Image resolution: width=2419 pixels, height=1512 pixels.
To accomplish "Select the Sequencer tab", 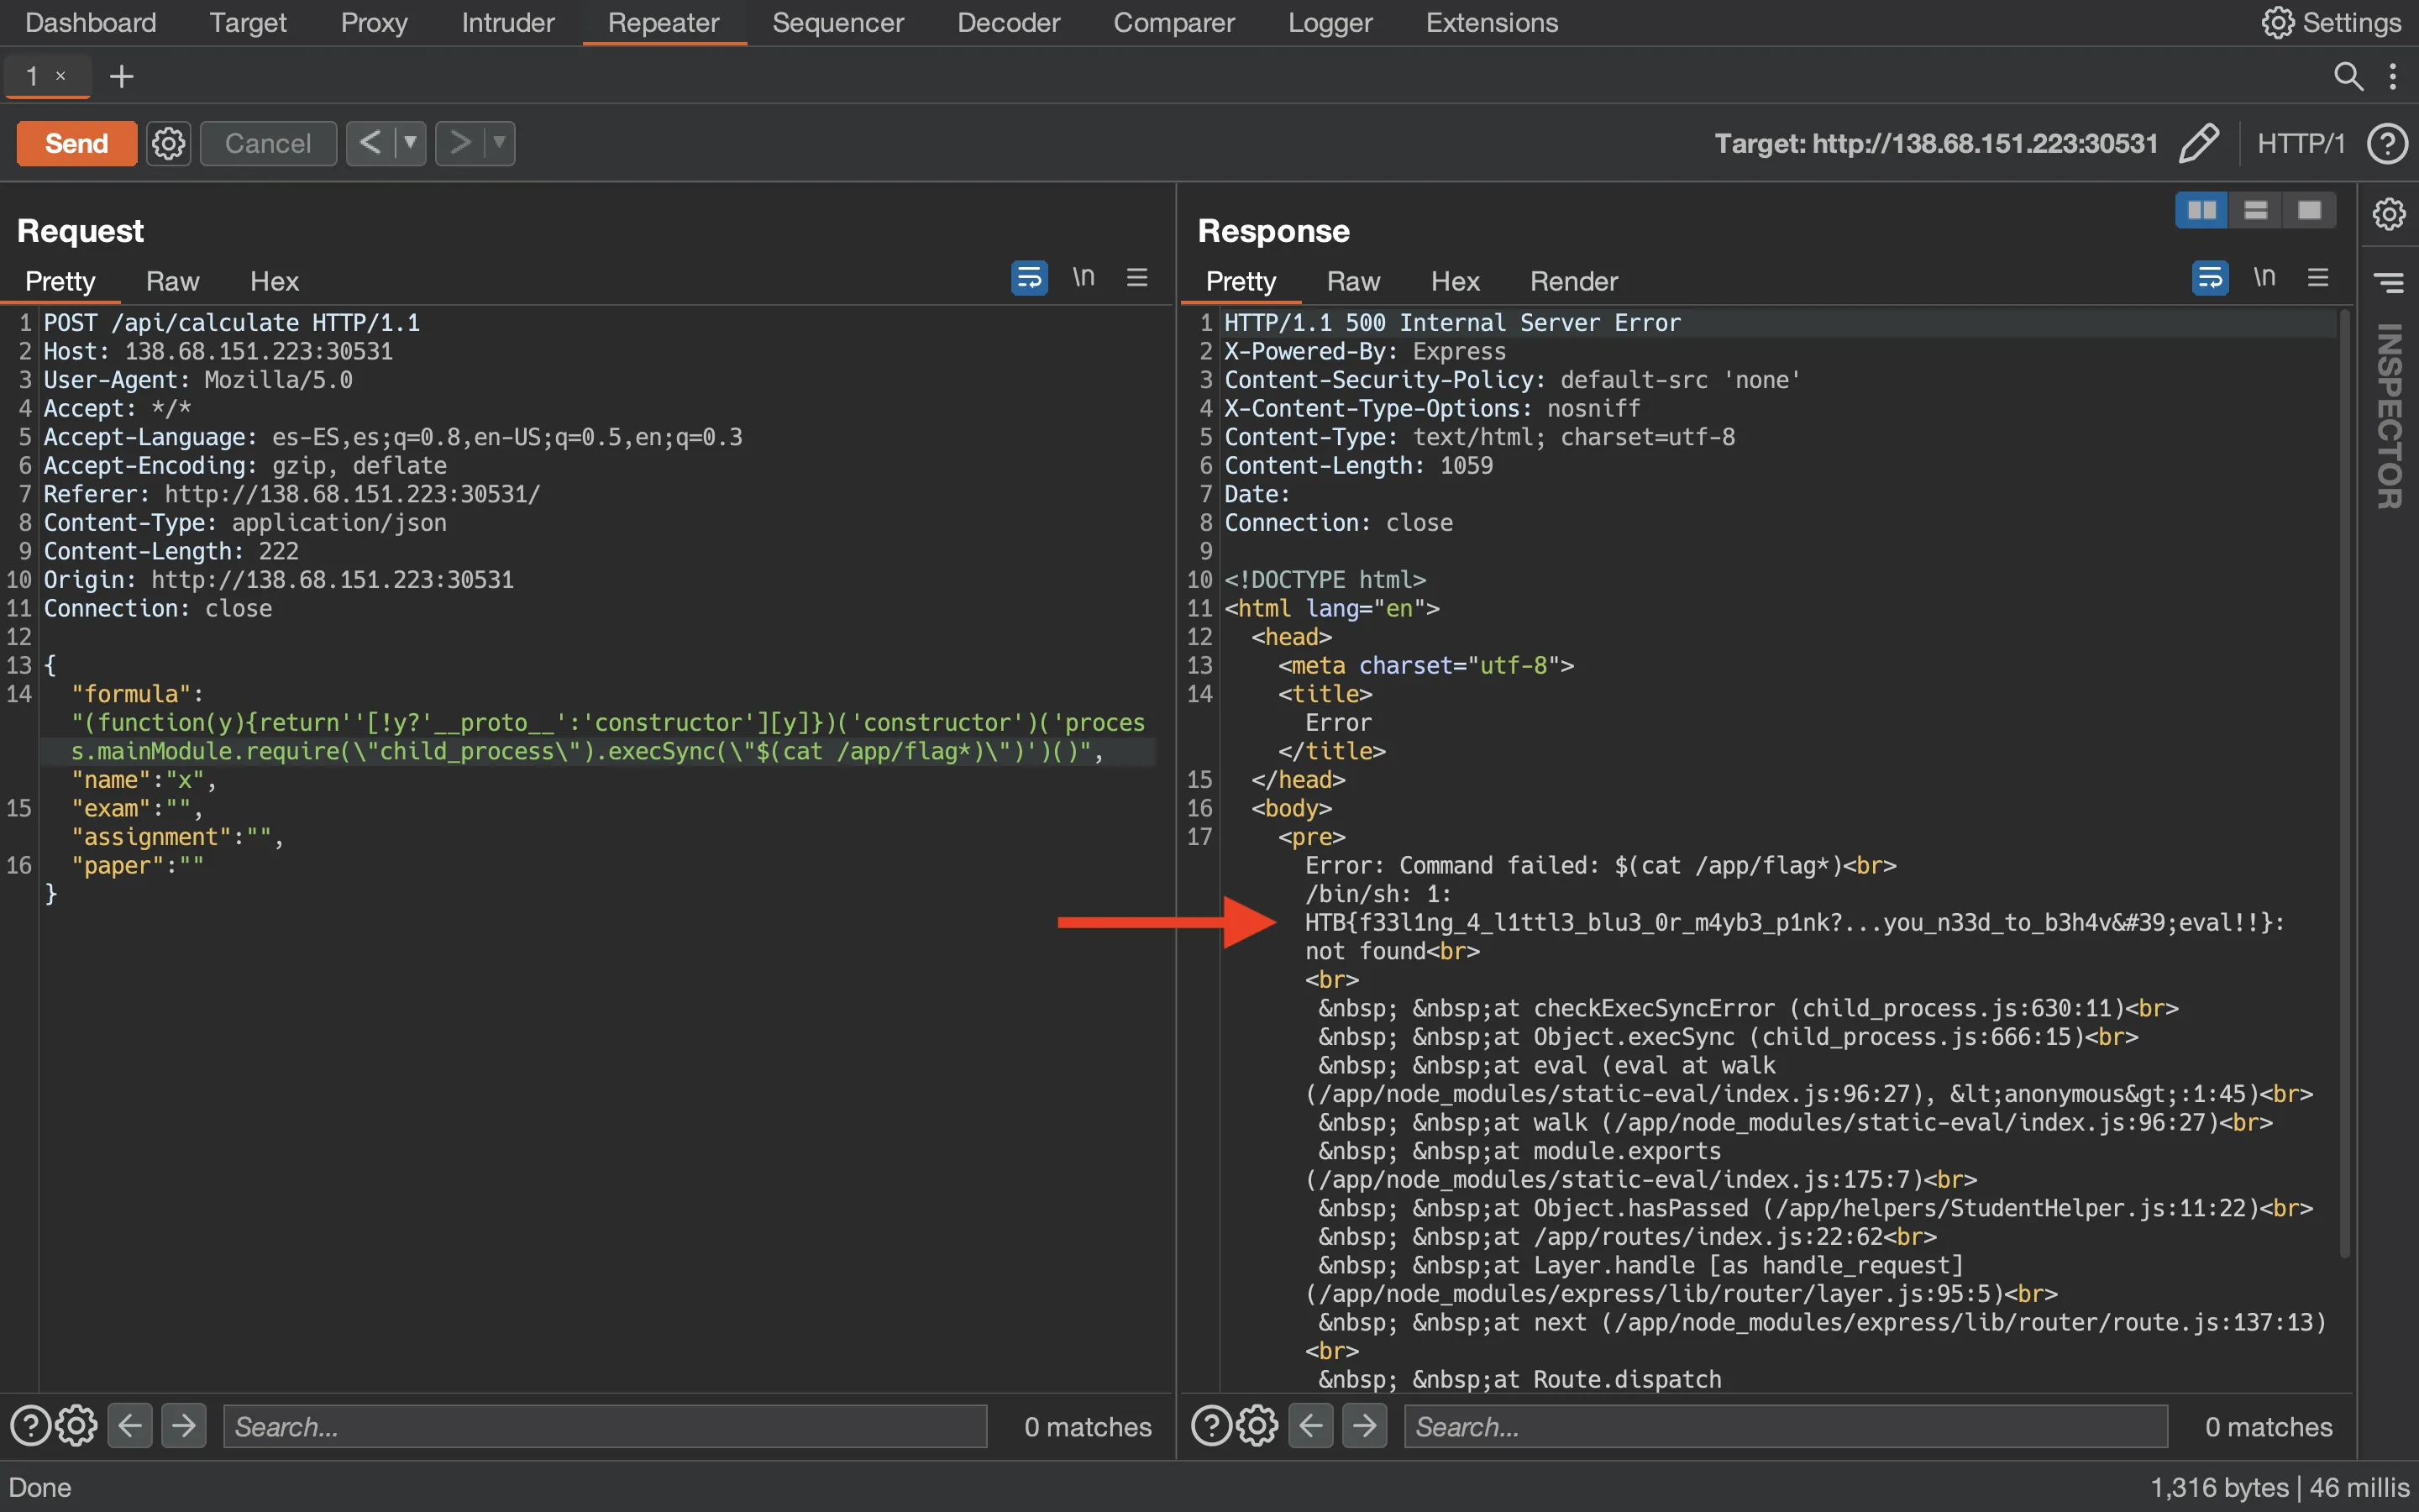I will point(837,22).
